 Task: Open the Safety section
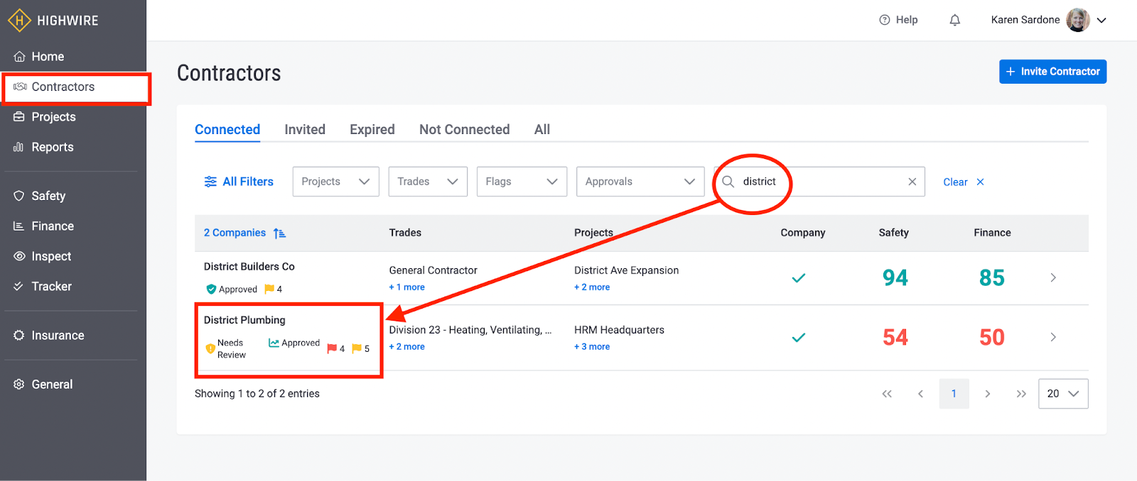tap(48, 196)
